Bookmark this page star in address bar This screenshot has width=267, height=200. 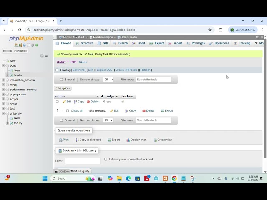click(x=210, y=30)
